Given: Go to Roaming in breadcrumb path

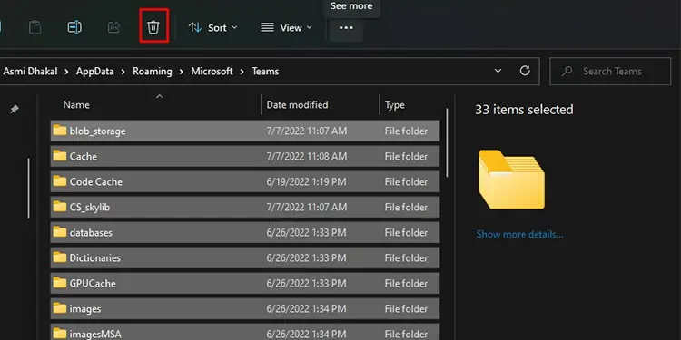Looking at the screenshot, I should click(152, 71).
